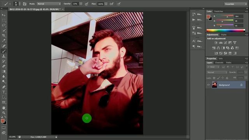Viewport: 249px width, 140px height.
Task: Enable airbrush mode in options bar
Action: tap(112, 4)
